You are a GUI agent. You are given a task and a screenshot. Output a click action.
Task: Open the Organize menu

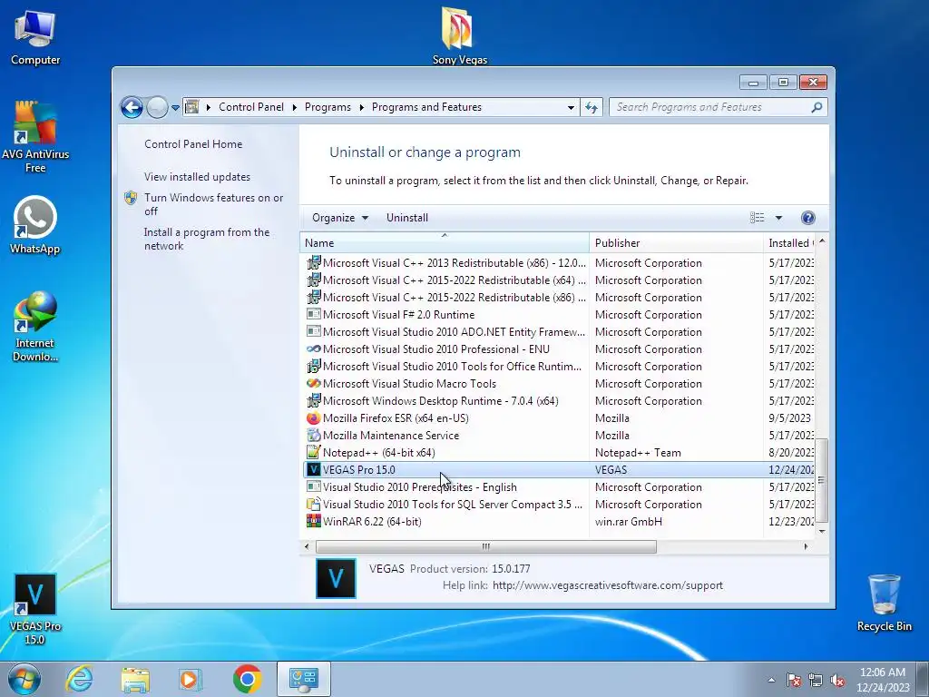tap(340, 218)
